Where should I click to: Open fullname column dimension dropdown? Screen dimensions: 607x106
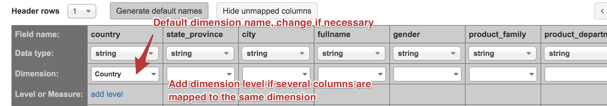point(352,74)
